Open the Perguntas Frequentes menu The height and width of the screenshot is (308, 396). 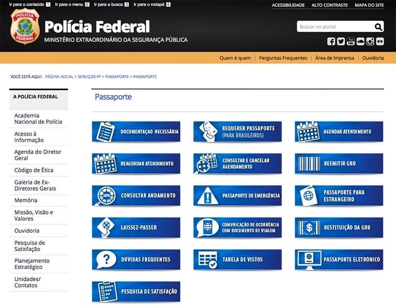pos(282,58)
